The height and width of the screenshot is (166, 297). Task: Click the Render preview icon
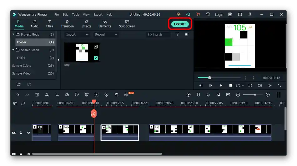[x=189, y=95]
